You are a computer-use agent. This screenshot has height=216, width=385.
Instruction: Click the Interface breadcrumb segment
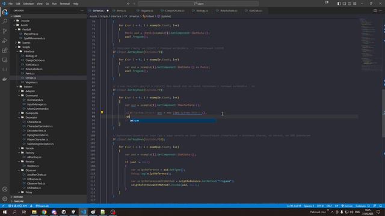[116, 16]
